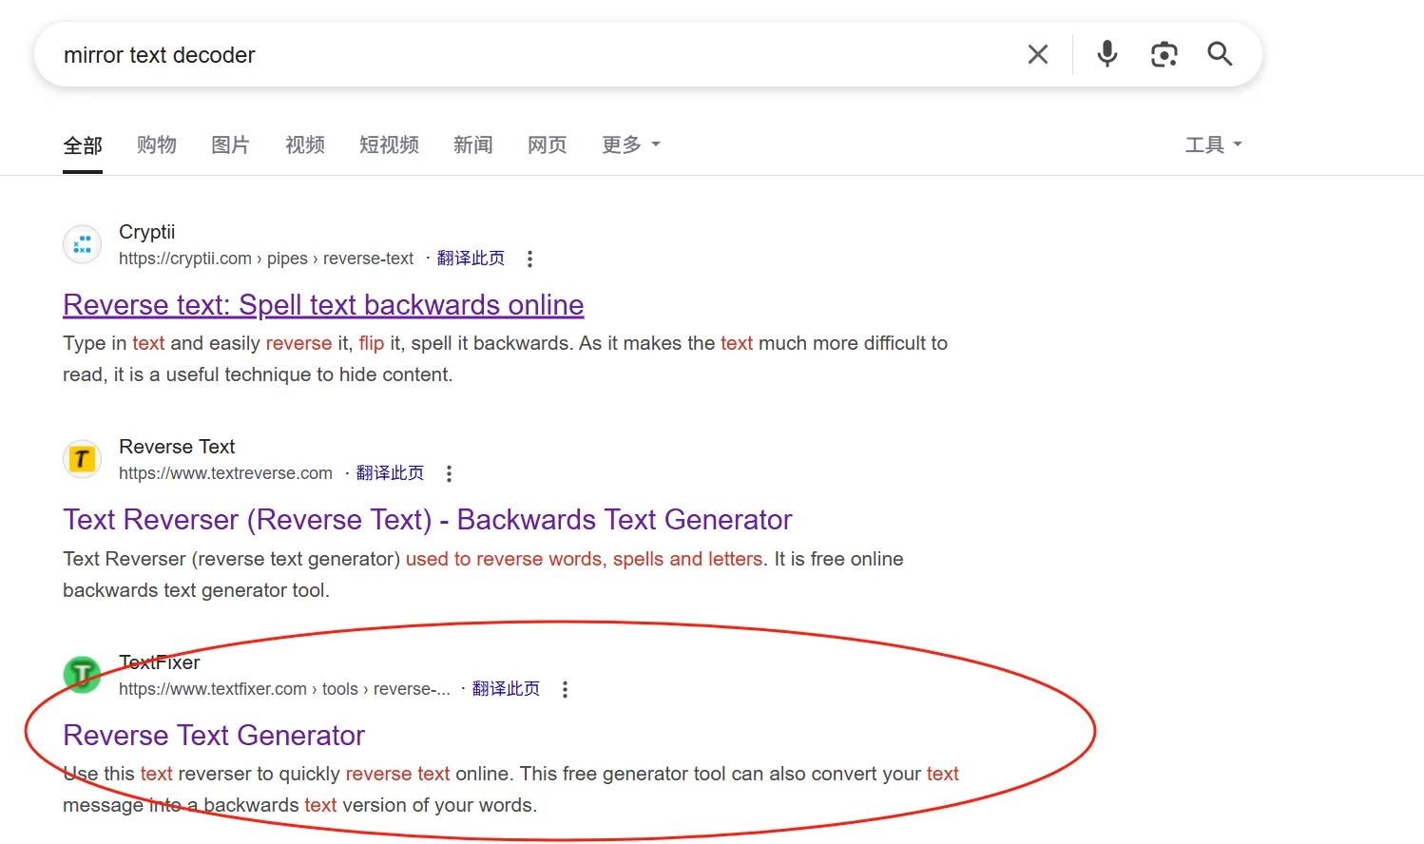Open 'Reverse text: Spell text backwards online' link
The width and height of the screenshot is (1424, 844).
point(323,305)
